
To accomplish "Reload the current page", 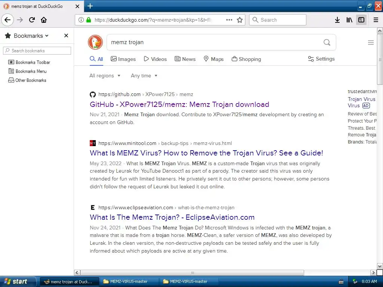I will coord(32,20).
